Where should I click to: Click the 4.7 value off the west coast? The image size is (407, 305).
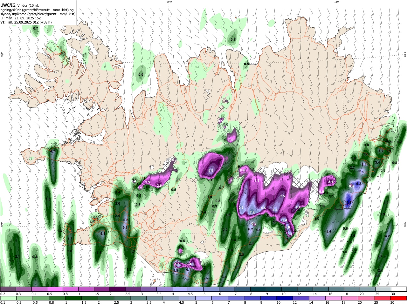tap(53, 152)
